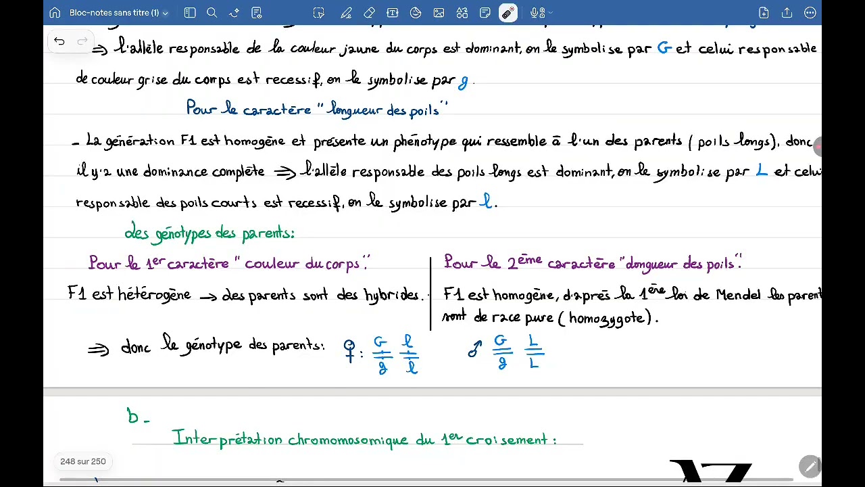Click the blue heading 'Pour le caractère longueur des poils'

coord(317,110)
